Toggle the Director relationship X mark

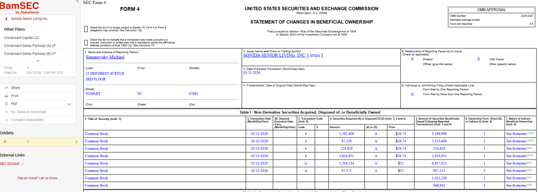(x=412, y=59)
